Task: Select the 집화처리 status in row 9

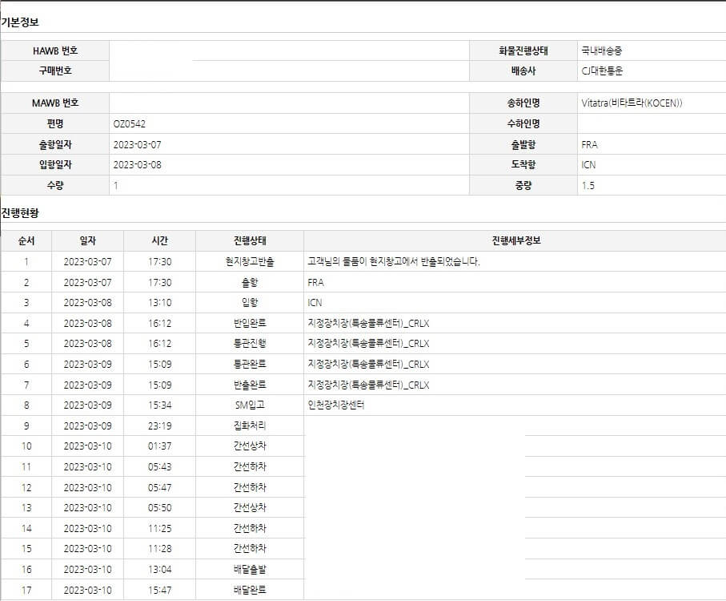Action: (x=250, y=426)
